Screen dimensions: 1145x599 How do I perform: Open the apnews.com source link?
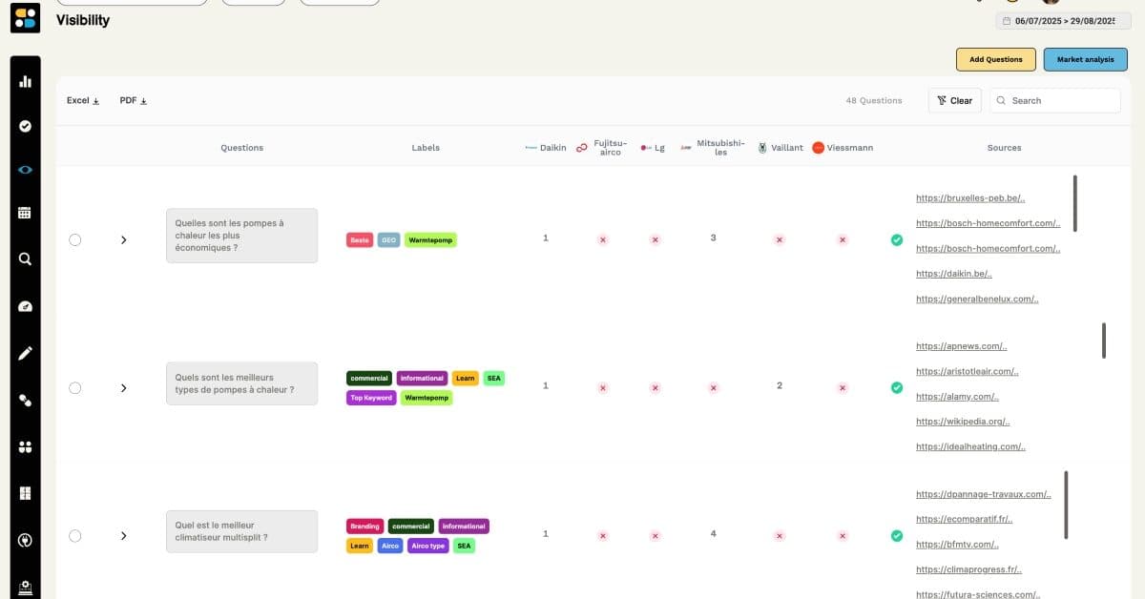961,346
